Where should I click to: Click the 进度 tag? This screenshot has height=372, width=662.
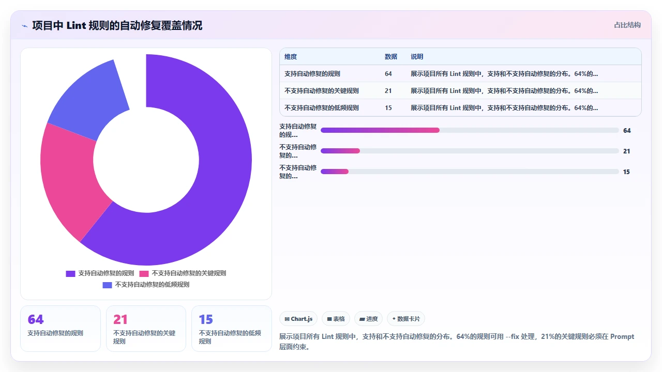tap(368, 319)
